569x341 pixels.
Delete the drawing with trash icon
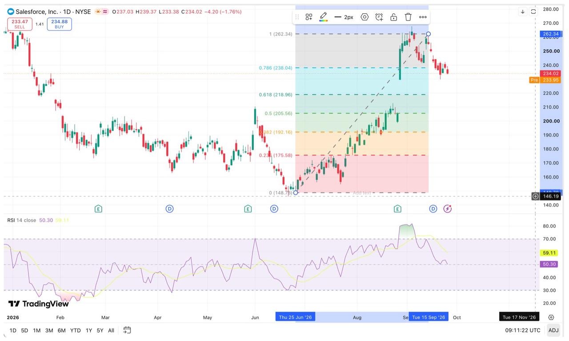tap(408, 17)
